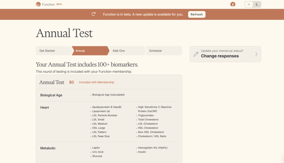Click 'LDL Small' biomarker
The width and height of the screenshot is (284, 163).
pos(98,119)
